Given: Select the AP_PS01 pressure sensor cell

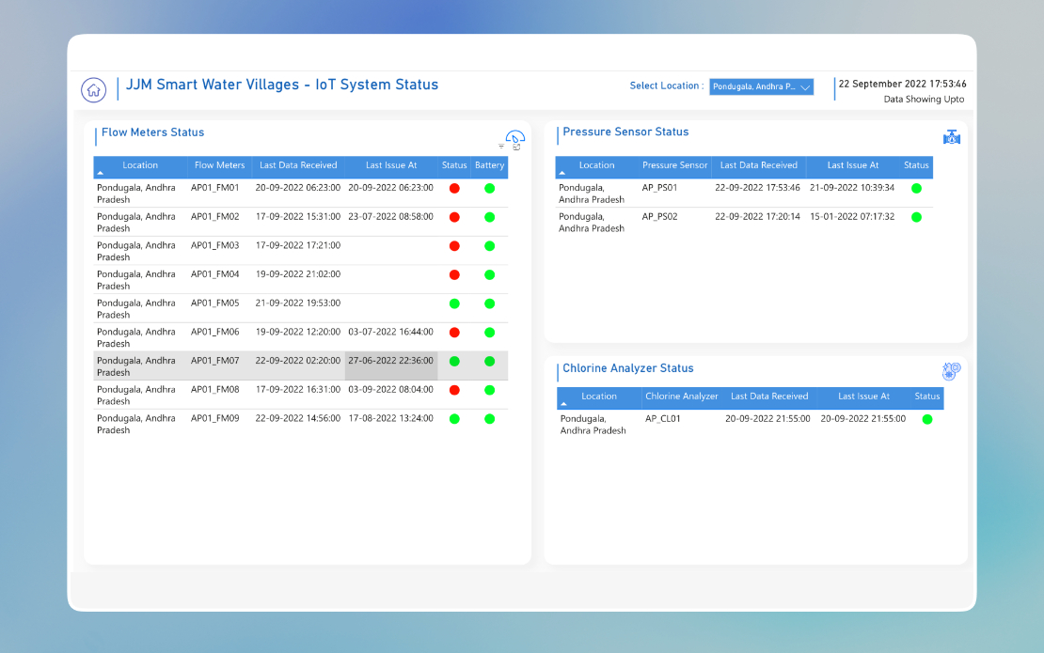Looking at the screenshot, I should pyautogui.click(x=660, y=188).
